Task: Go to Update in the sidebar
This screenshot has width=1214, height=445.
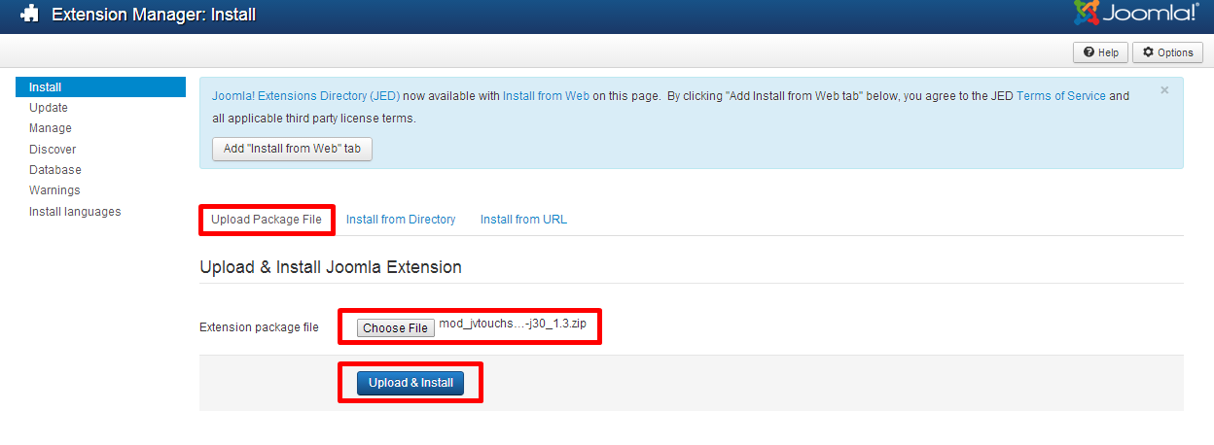Action: pyautogui.click(x=49, y=108)
